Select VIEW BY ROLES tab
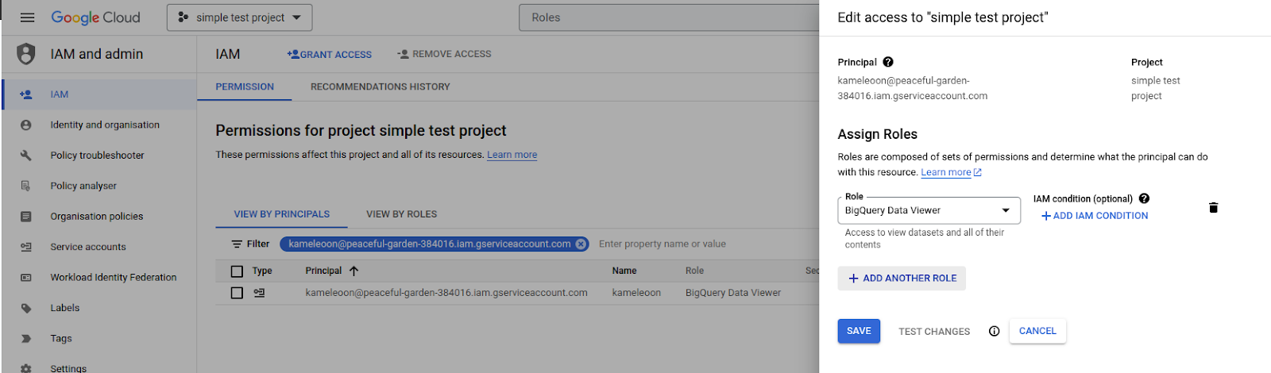1271x373 pixels. (x=401, y=214)
